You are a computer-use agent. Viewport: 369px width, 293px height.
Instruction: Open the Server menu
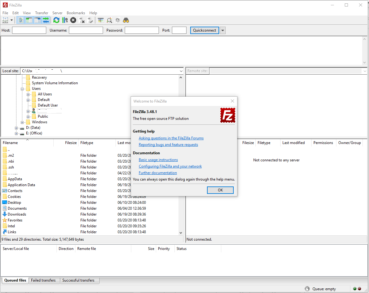57,13
